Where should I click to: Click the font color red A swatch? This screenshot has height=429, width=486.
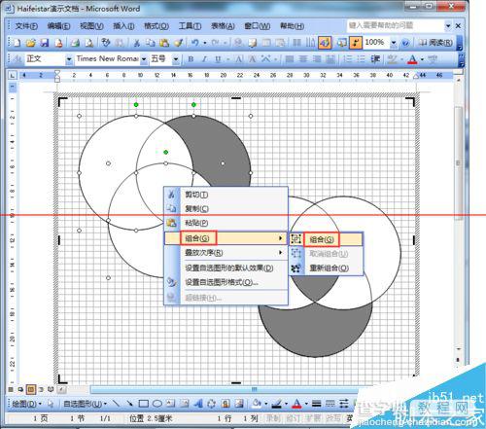click(412, 59)
